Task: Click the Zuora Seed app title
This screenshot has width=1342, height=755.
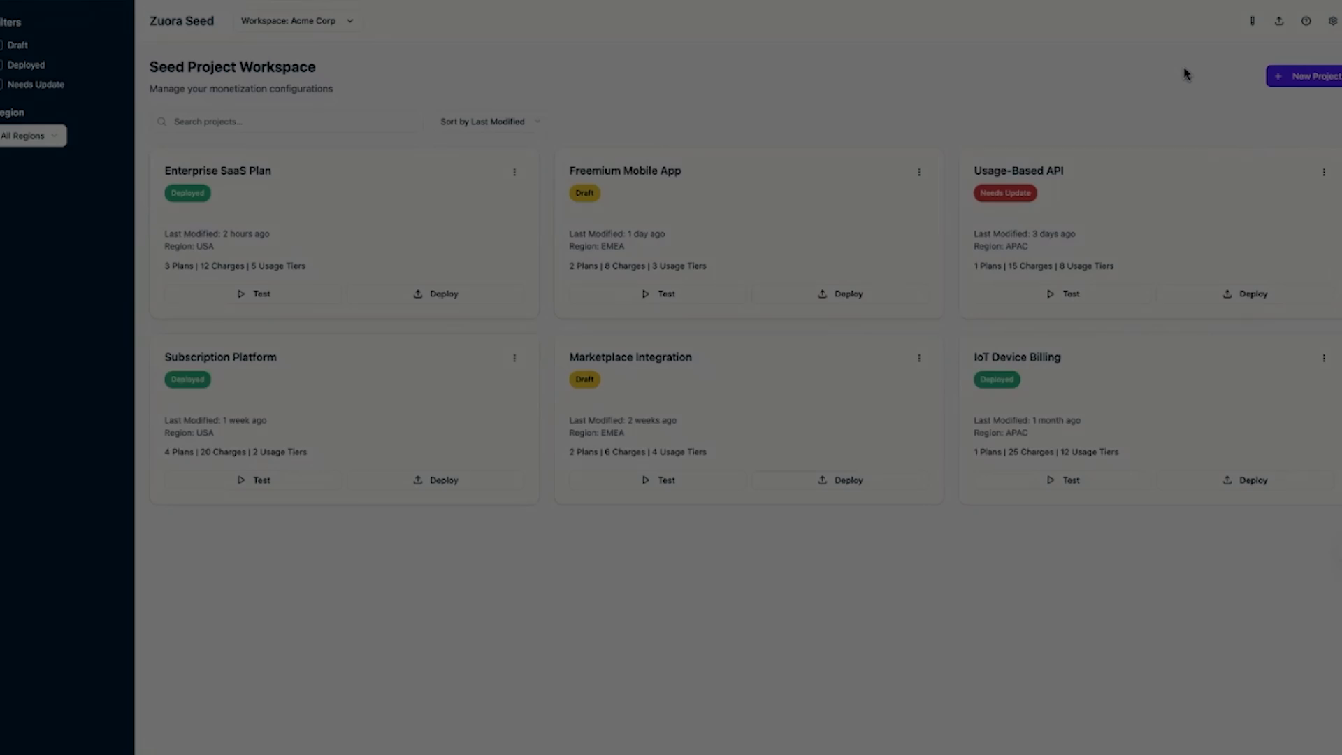Action: (181, 21)
